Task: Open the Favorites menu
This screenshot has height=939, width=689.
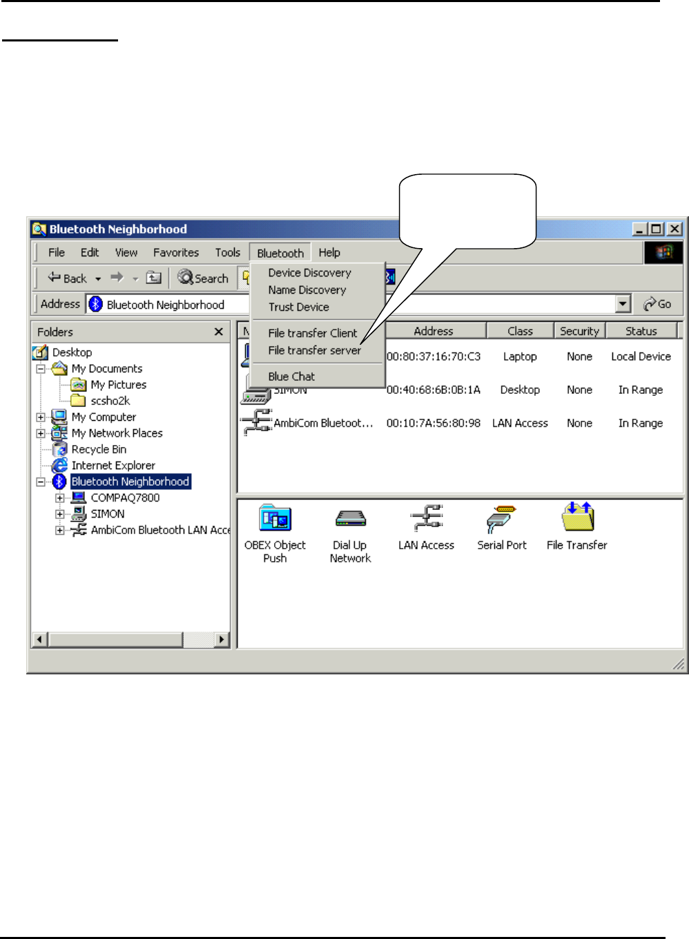Action: click(x=176, y=252)
